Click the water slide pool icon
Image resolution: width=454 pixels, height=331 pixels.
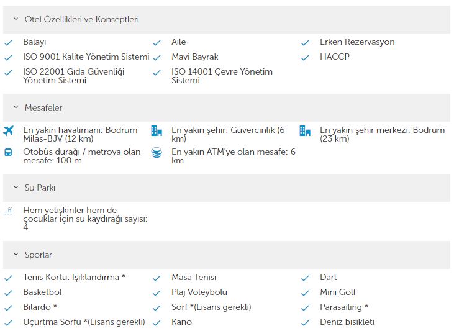pyautogui.click(x=9, y=211)
